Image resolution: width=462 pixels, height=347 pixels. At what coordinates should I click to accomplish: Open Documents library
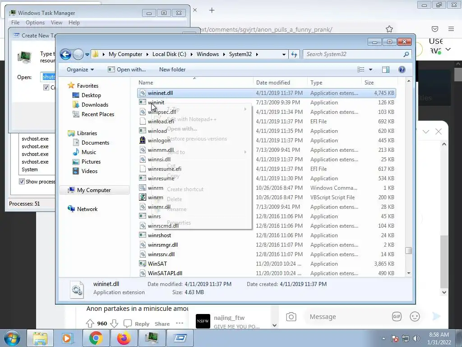[x=95, y=143]
